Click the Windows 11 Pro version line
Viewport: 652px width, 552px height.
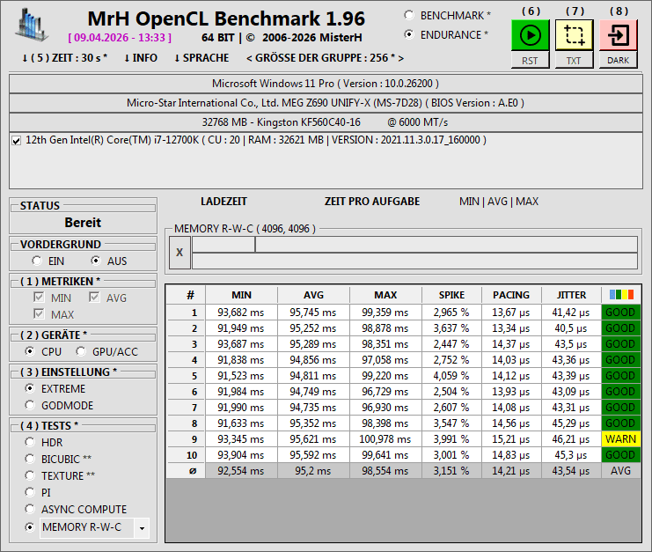(326, 84)
